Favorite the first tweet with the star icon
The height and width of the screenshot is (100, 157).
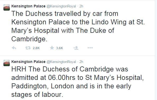click(52, 48)
